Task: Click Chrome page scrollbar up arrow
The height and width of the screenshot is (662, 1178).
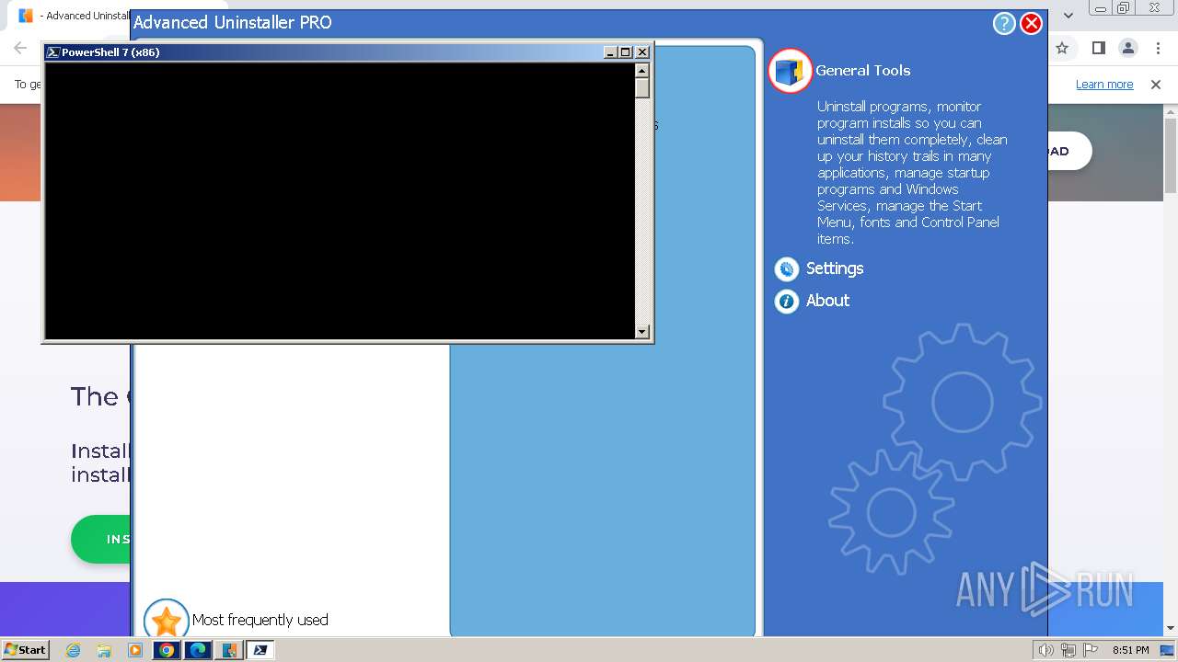Action: (1171, 113)
